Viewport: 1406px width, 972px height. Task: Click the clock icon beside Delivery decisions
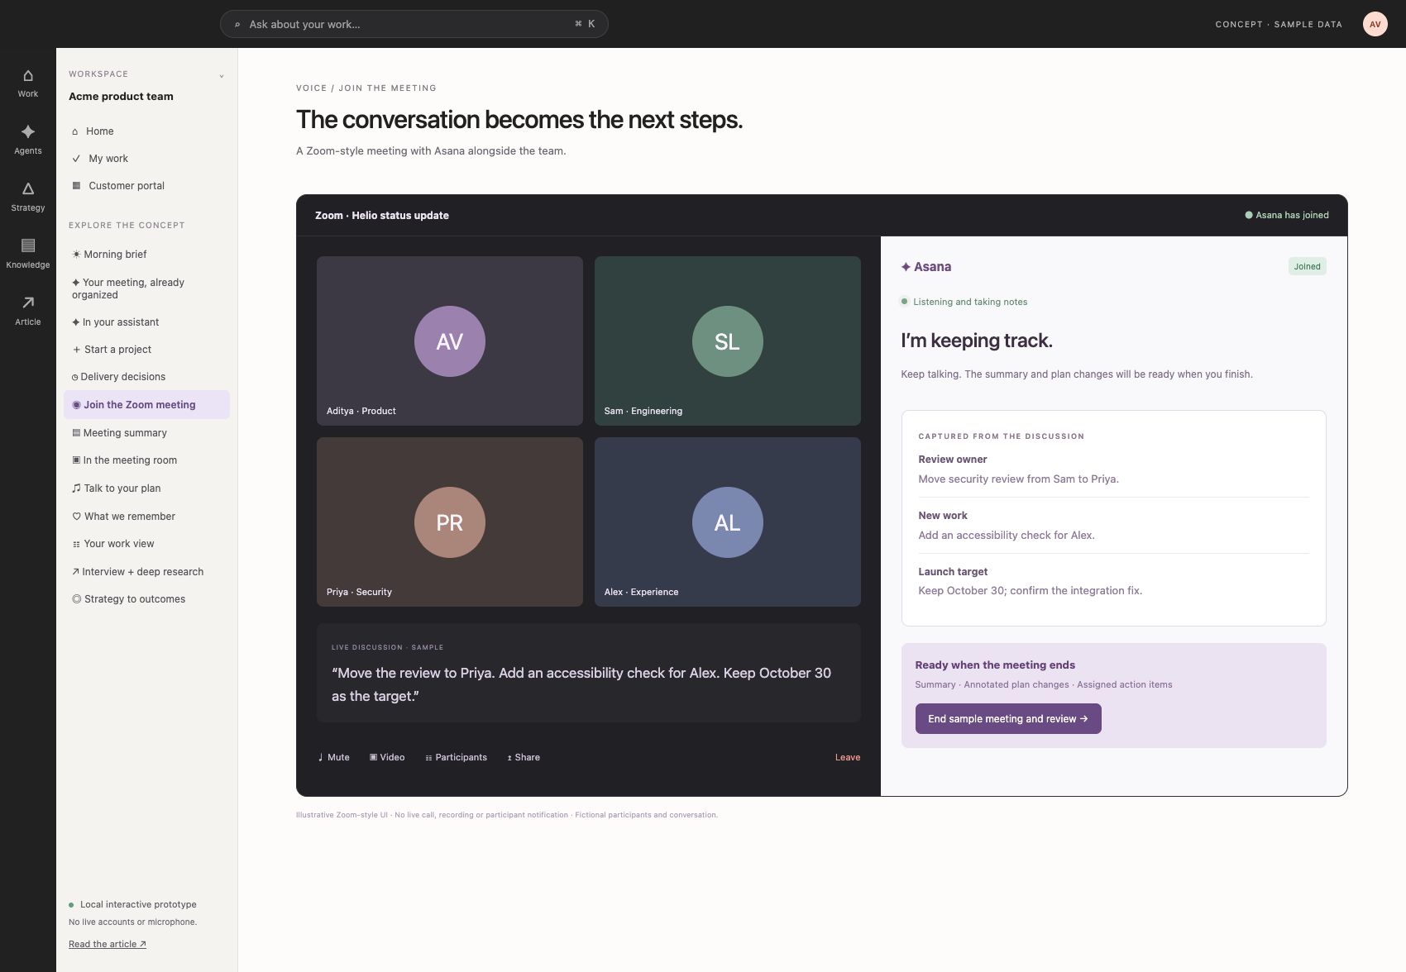point(75,377)
